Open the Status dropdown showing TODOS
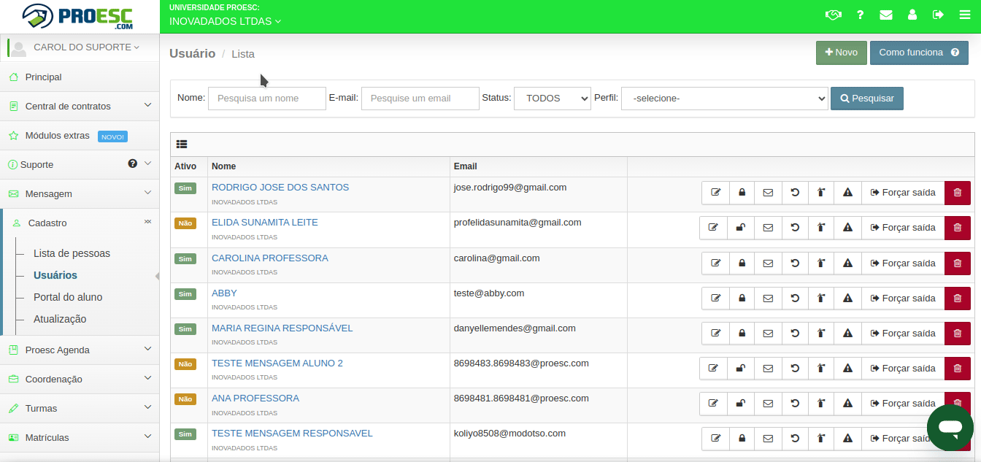This screenshot has width=981, height=462. coord(552,99)
